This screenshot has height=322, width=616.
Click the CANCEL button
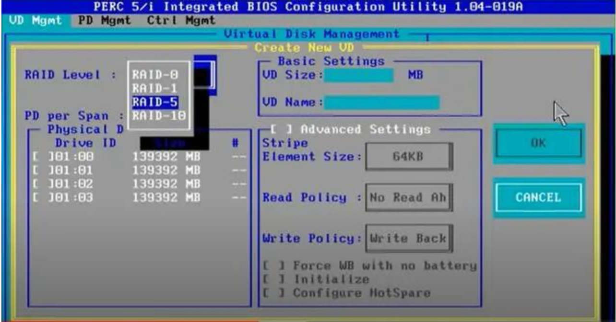539,197
